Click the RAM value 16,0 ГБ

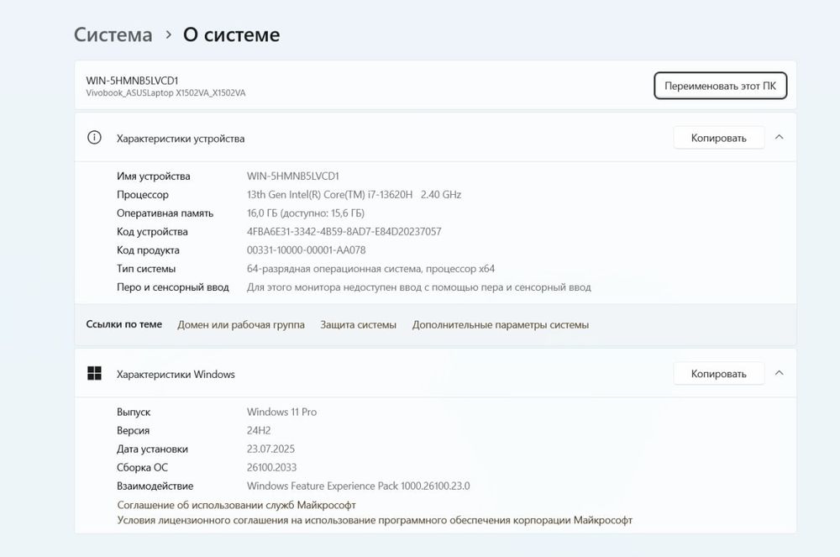(306, 213)
